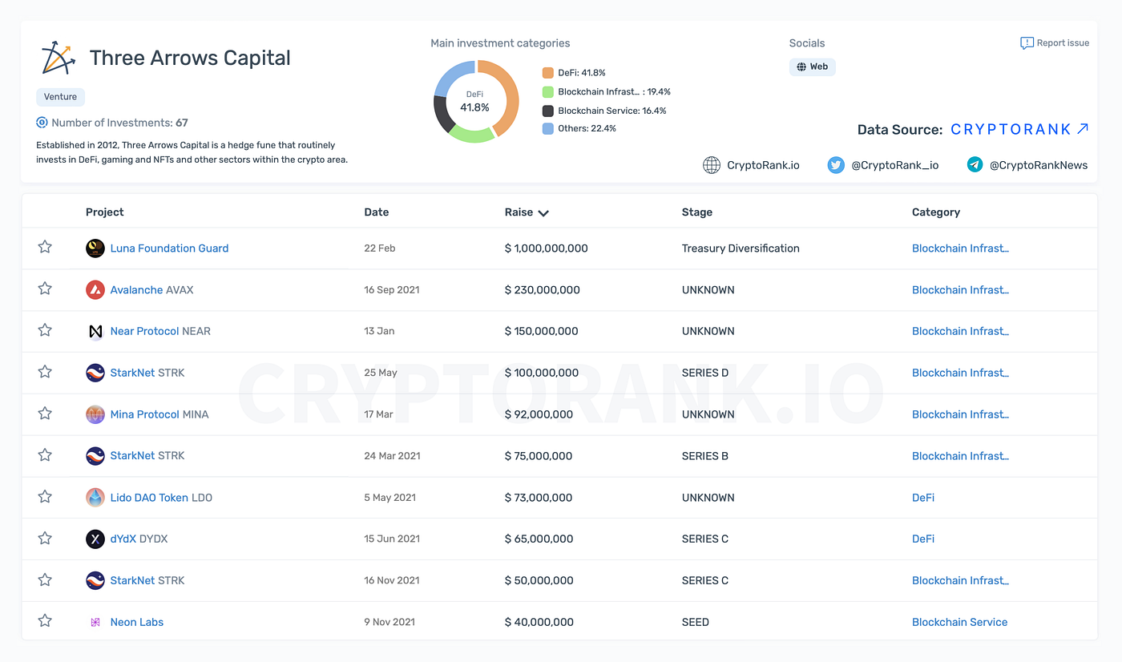Toggle star for Near Protocol NEAR
Viewport: 1122px width, 662px height.
click(45, 330)
